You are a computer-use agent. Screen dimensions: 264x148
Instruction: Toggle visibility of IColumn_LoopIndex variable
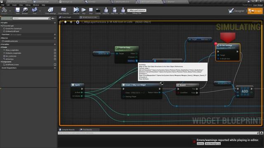55,53
